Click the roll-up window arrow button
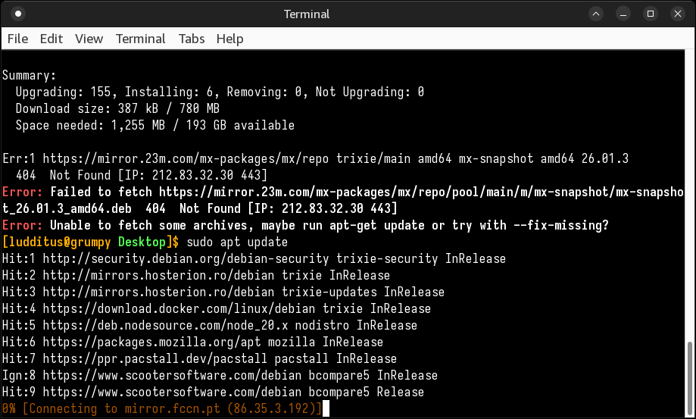This screenshot has width=696, height=419. 598,14
